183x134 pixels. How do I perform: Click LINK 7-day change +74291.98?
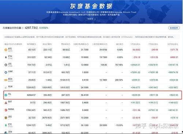point(153,72)
